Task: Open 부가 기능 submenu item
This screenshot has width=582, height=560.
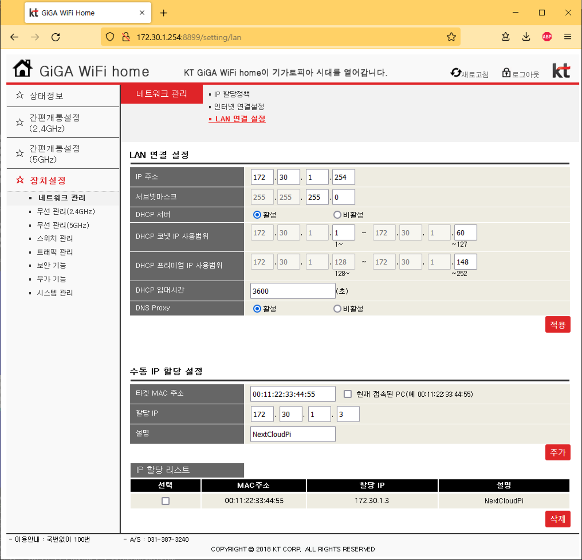Action: [51, 279]
